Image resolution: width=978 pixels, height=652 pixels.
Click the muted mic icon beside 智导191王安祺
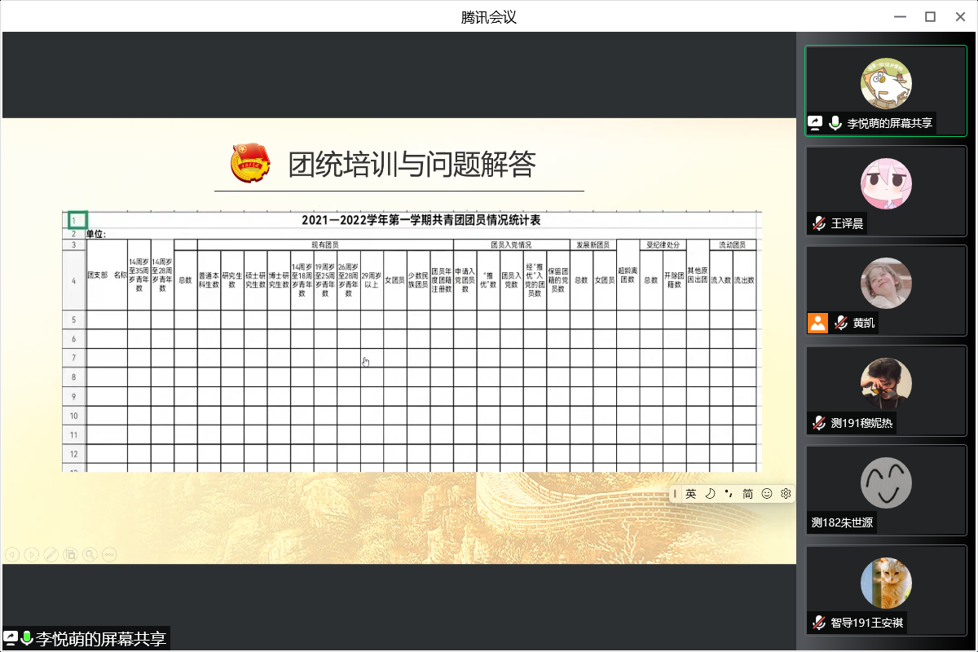pyautogui.click(x=818, y=623)
